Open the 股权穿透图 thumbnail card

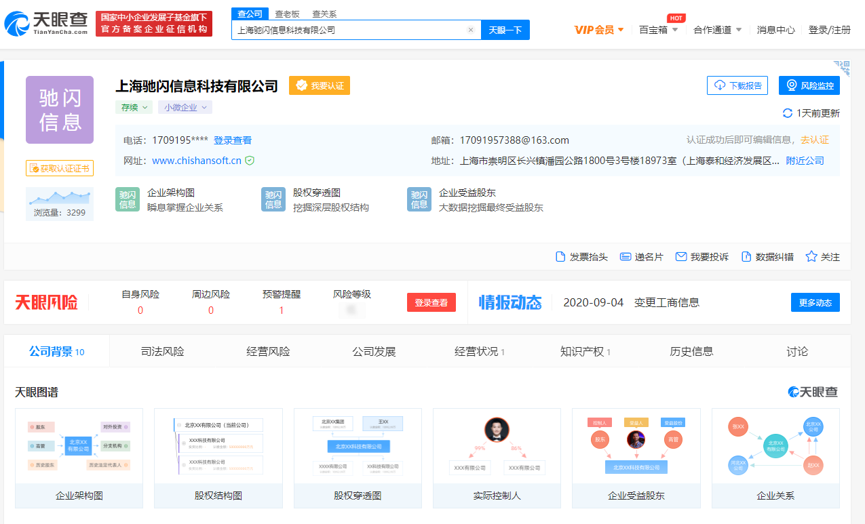pos(358,458)
